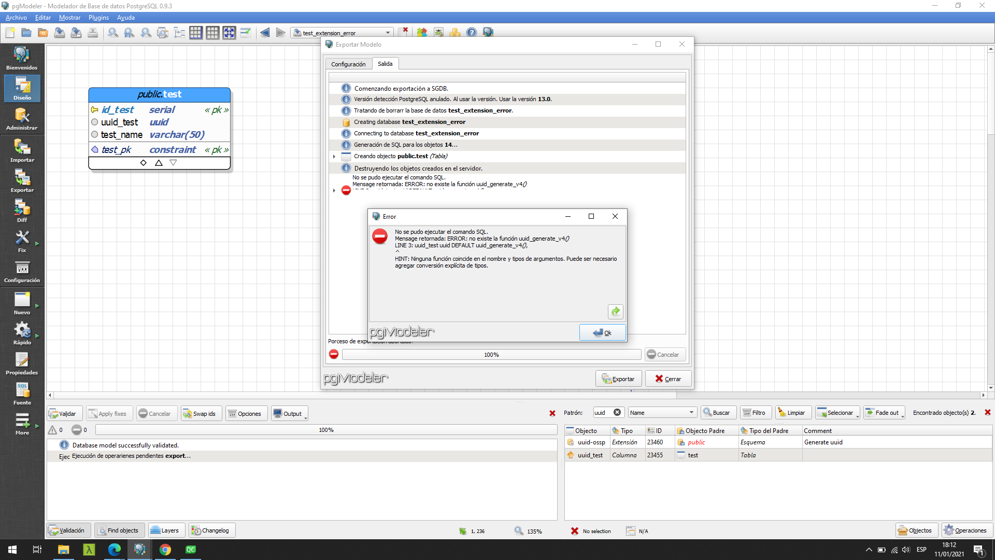The height and width of the screenshot is (560, 995).
Task: Click the Importar icon in the sidebar
Action: click(x=22, y=151)
